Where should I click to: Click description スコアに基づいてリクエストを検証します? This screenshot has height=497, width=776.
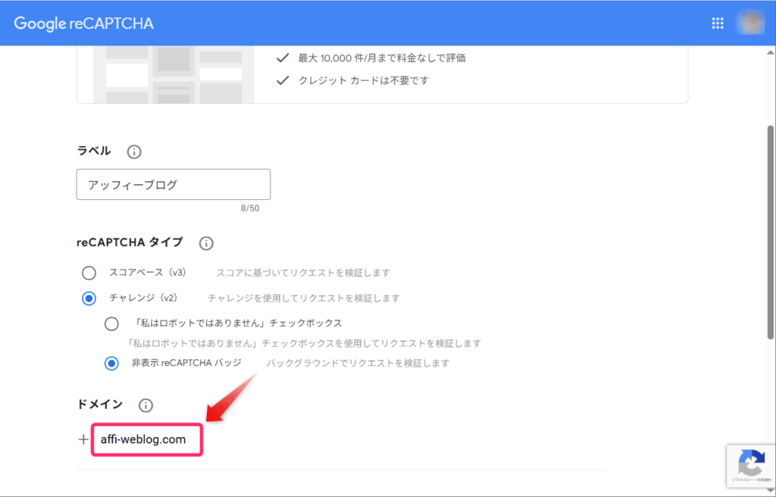coord(303,273)
